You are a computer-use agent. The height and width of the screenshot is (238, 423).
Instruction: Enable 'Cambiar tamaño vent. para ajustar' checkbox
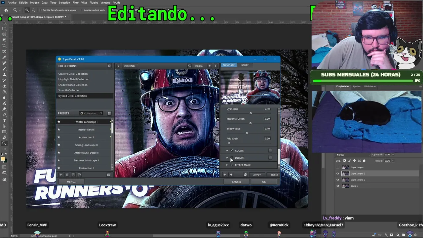pyautogui.click(x=40, y=10)
